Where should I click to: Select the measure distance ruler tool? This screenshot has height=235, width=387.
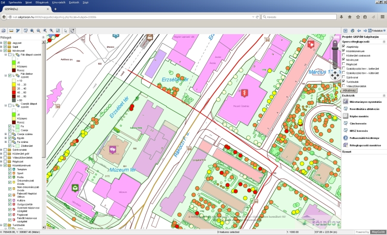pyautogui.click(x=11, y=30)
